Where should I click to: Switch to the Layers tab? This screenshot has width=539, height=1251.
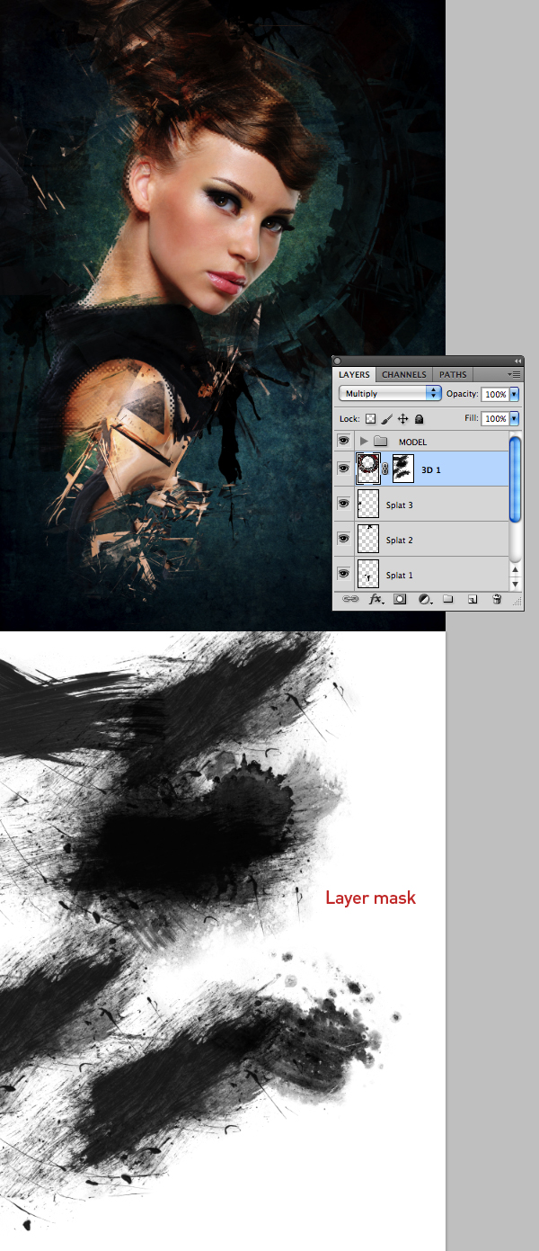[x=354, y=374]
